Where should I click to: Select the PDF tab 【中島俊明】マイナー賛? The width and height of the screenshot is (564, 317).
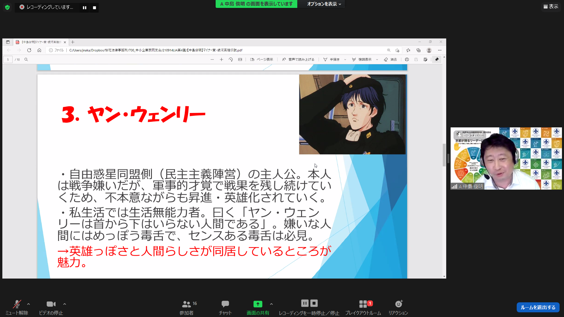tap(41, 42)
